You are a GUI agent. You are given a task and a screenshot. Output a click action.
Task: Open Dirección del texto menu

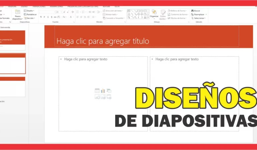pos(113,11)
